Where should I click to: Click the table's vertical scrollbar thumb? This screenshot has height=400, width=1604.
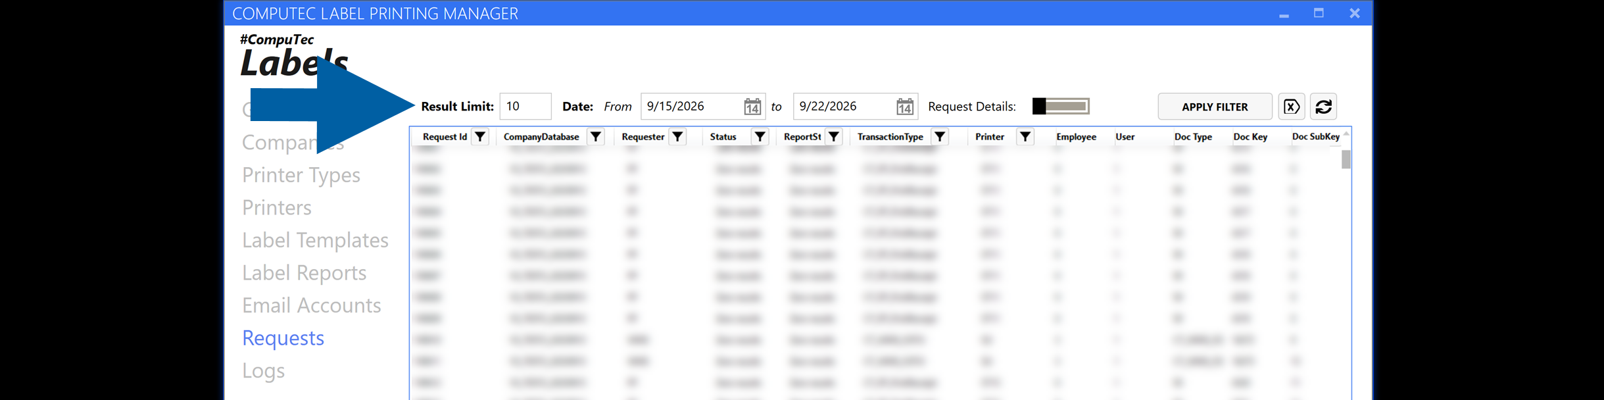tap(1346, 159)
